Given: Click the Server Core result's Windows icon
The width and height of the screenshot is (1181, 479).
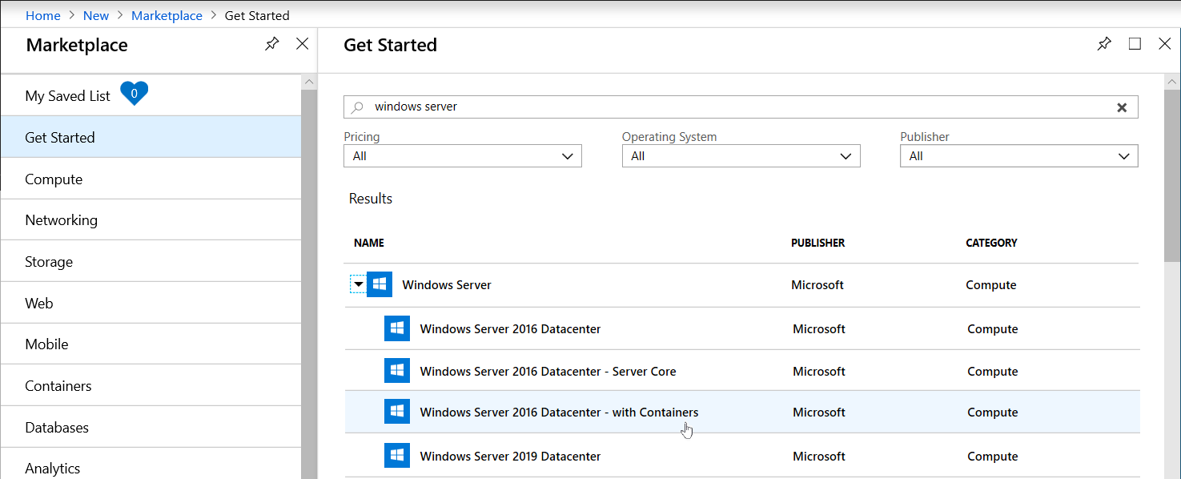Looking at the screenshot, I should pyautogui.click(x=397, y=370).
